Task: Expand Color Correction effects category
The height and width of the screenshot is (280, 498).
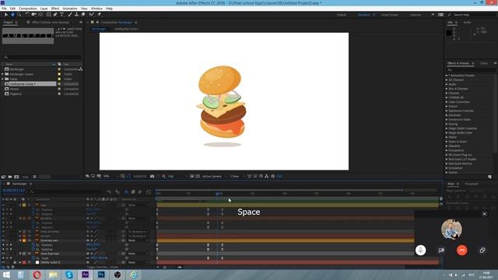Action: coord(447,102)
